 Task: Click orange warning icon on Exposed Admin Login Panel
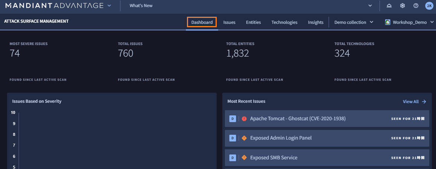244,138
